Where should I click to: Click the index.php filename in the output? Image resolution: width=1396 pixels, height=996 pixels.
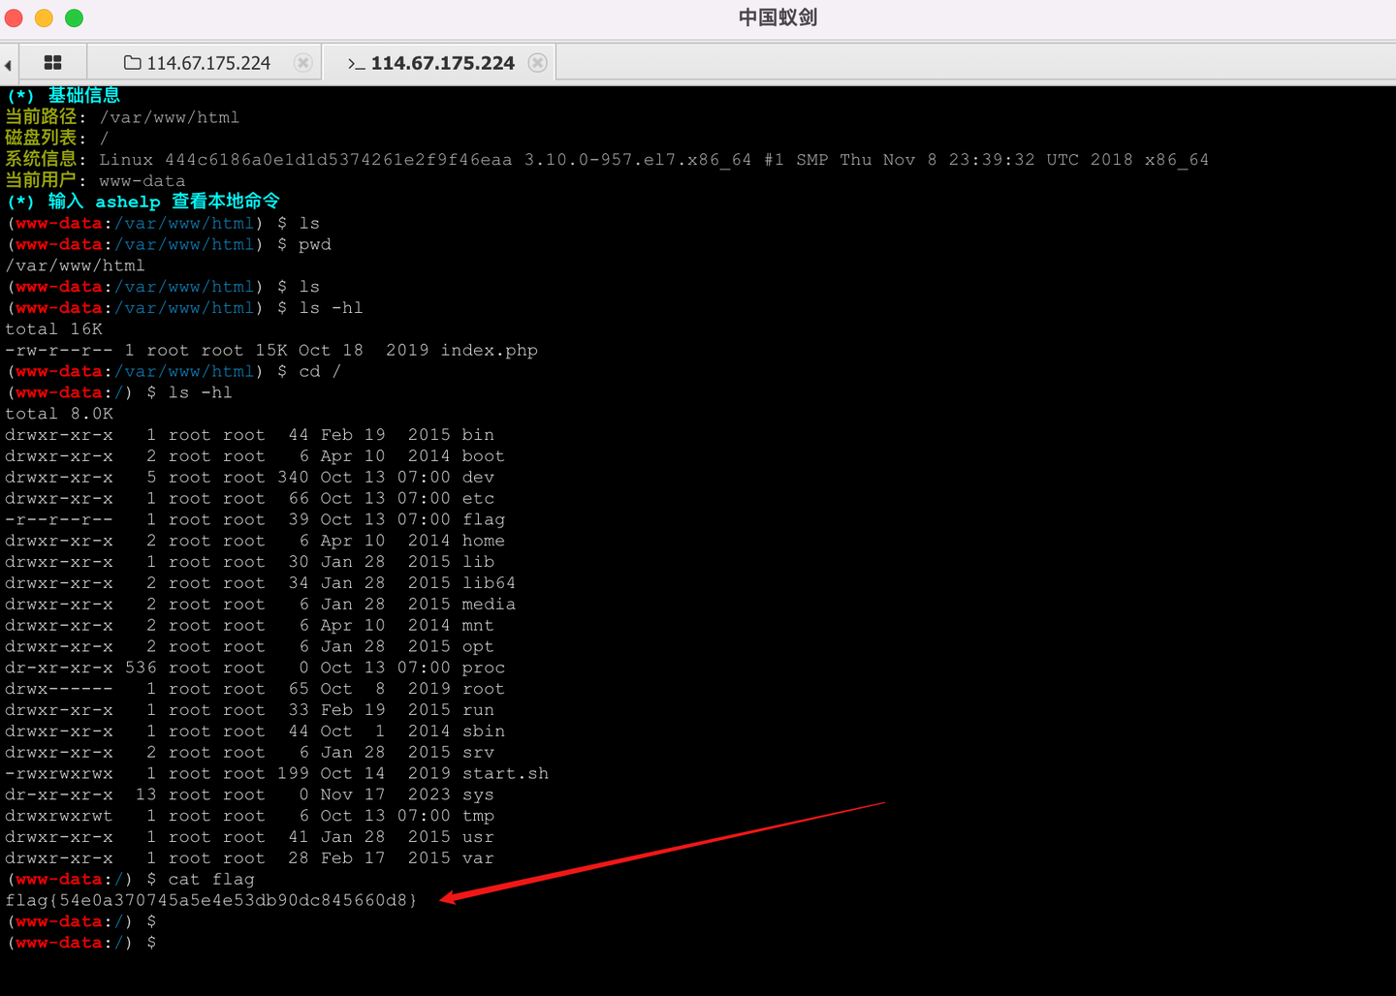(x=489, y=350)
